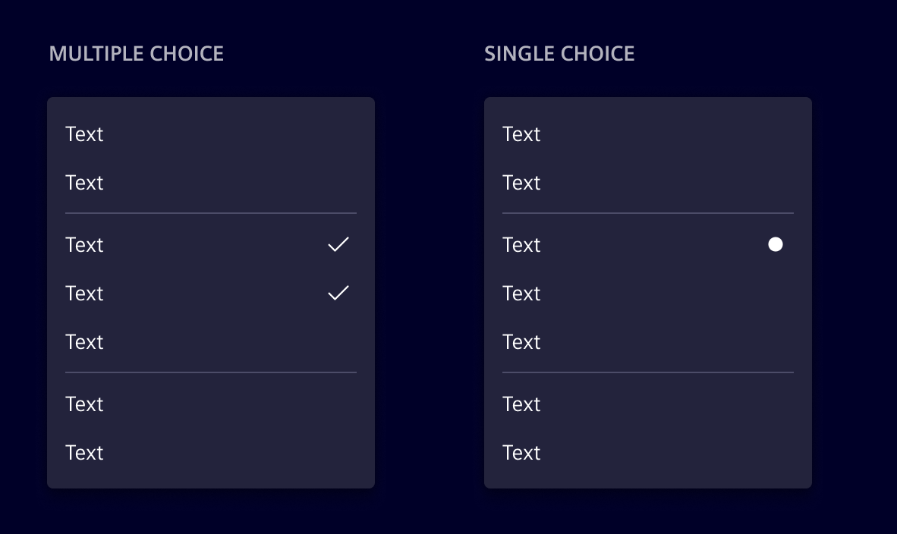This screenshot has height=534, width=897.
Task: Choose sixth Text item in Multiple Choice menu
Action: coord(84,404)
